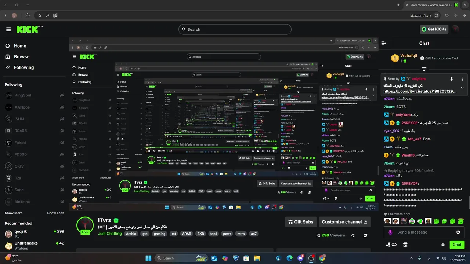
Task: Open the pinned message kebab menu
Action: tap(462, 79)
